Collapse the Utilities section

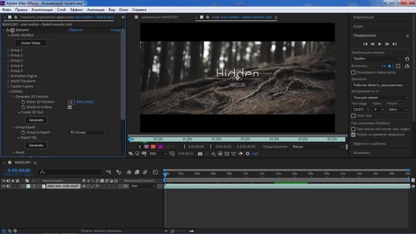[8, 92]
